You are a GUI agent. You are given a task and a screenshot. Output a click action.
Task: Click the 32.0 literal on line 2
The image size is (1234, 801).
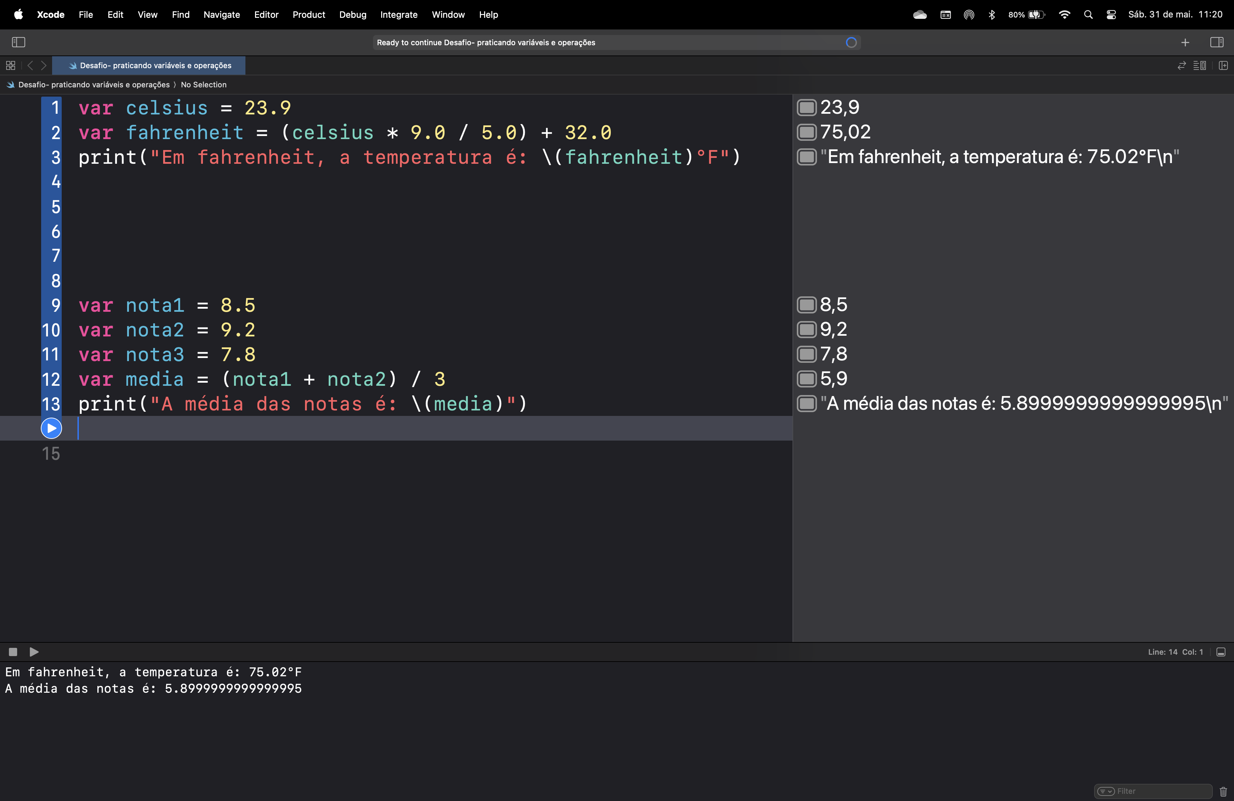[x=588, y=133]
